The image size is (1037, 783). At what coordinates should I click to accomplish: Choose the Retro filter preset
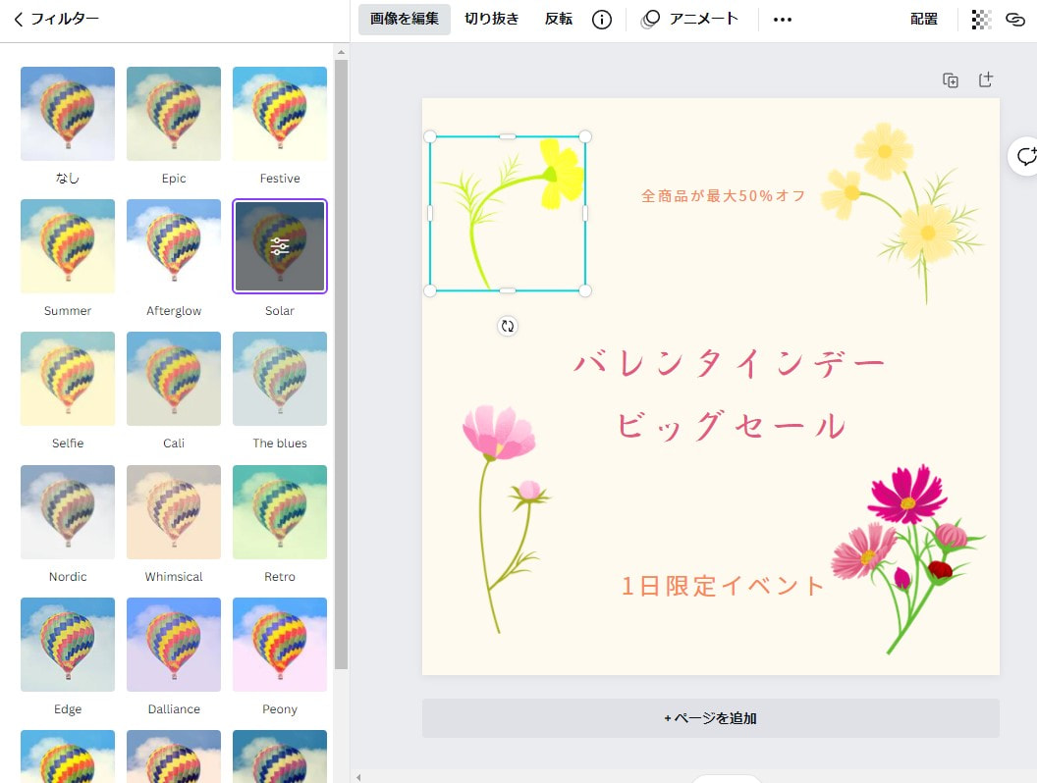pyautogui.click(x=280, y=512)
